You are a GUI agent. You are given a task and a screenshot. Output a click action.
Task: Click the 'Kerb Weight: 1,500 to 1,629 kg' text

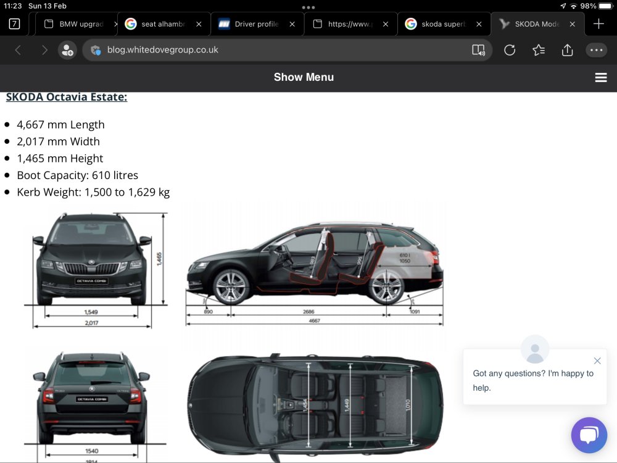(93, 192)
